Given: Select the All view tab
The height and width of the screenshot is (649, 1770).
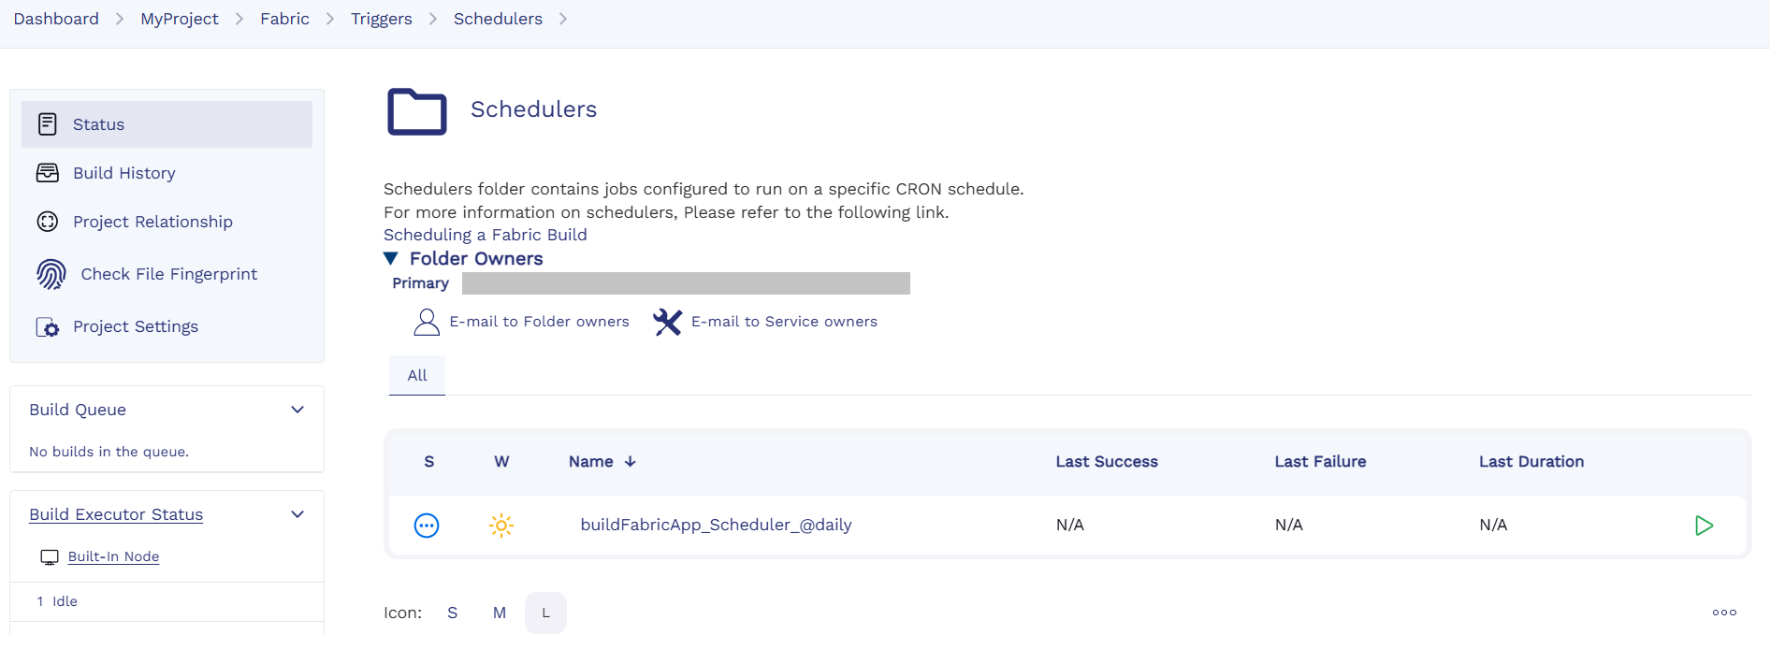Looking at the screenshot, I should (x=417, y=376).
